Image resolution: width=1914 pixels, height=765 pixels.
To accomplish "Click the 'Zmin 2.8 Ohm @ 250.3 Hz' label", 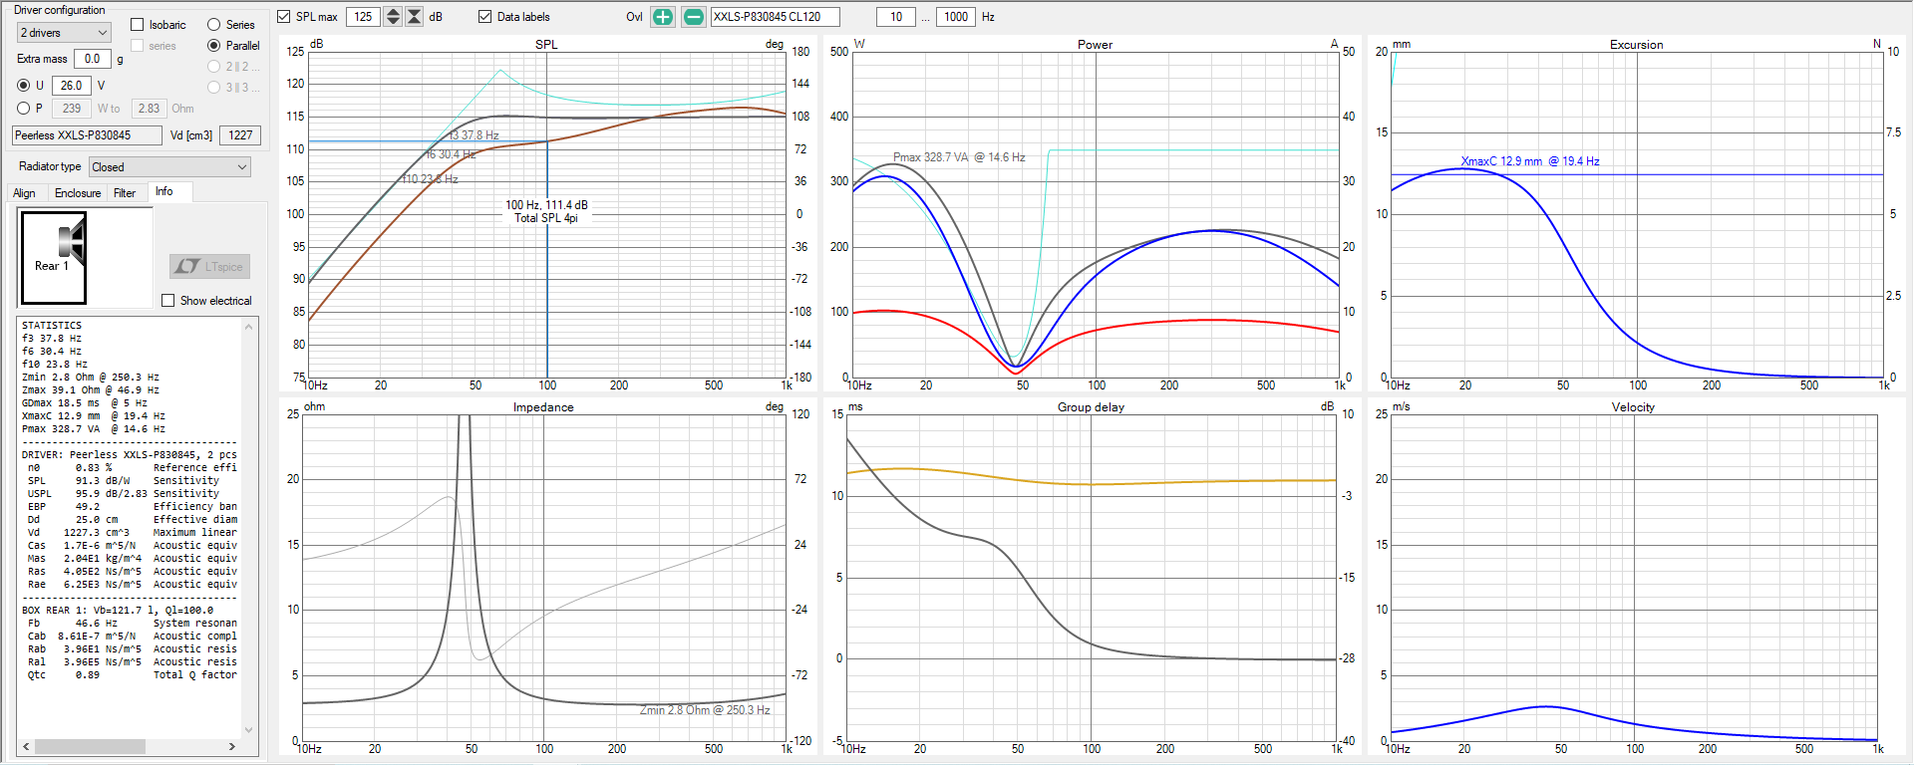I will (x=705, y=710).
